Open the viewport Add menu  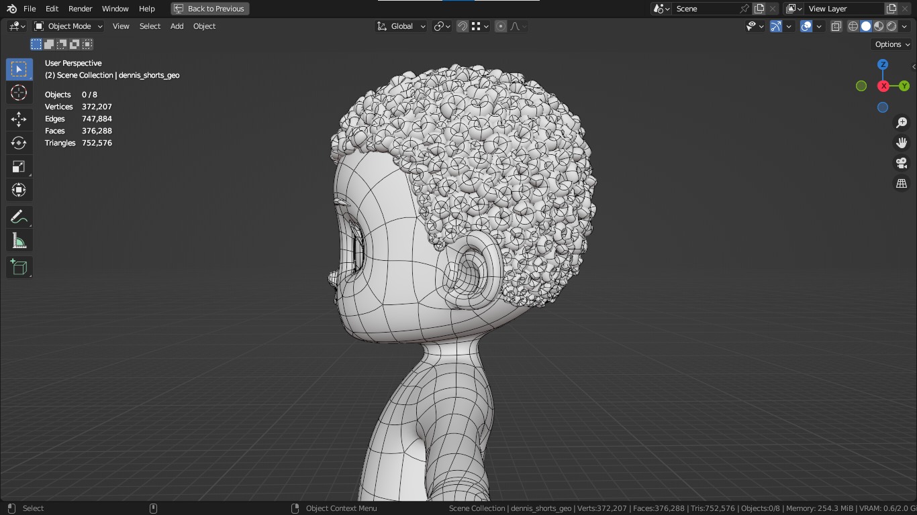pos(177,26)
